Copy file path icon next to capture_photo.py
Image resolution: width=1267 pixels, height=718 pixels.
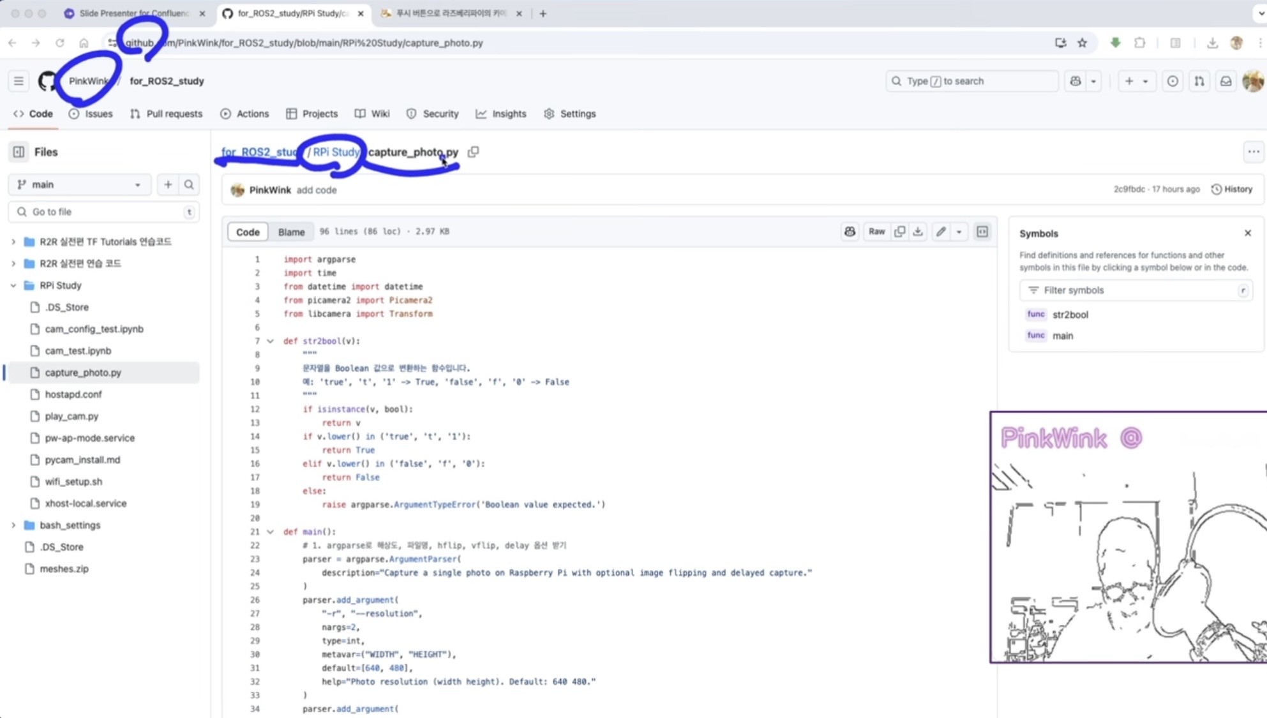coord(473,152)
